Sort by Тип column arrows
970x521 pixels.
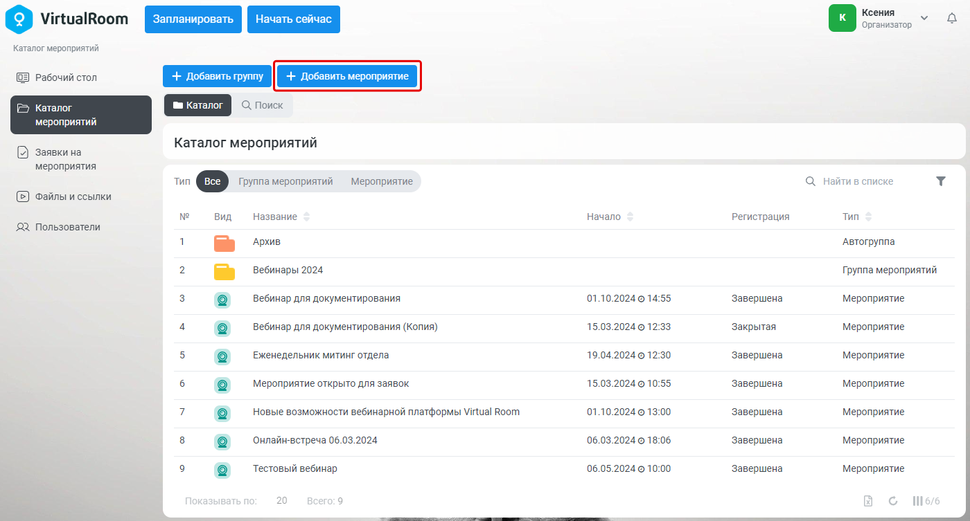pyautogui.click(x=868, y=217)
